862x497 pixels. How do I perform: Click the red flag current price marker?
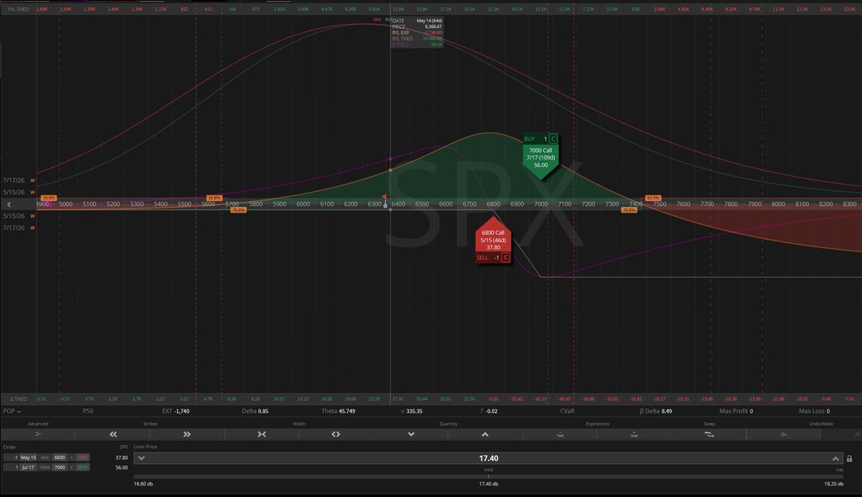(x=385, y=197)
